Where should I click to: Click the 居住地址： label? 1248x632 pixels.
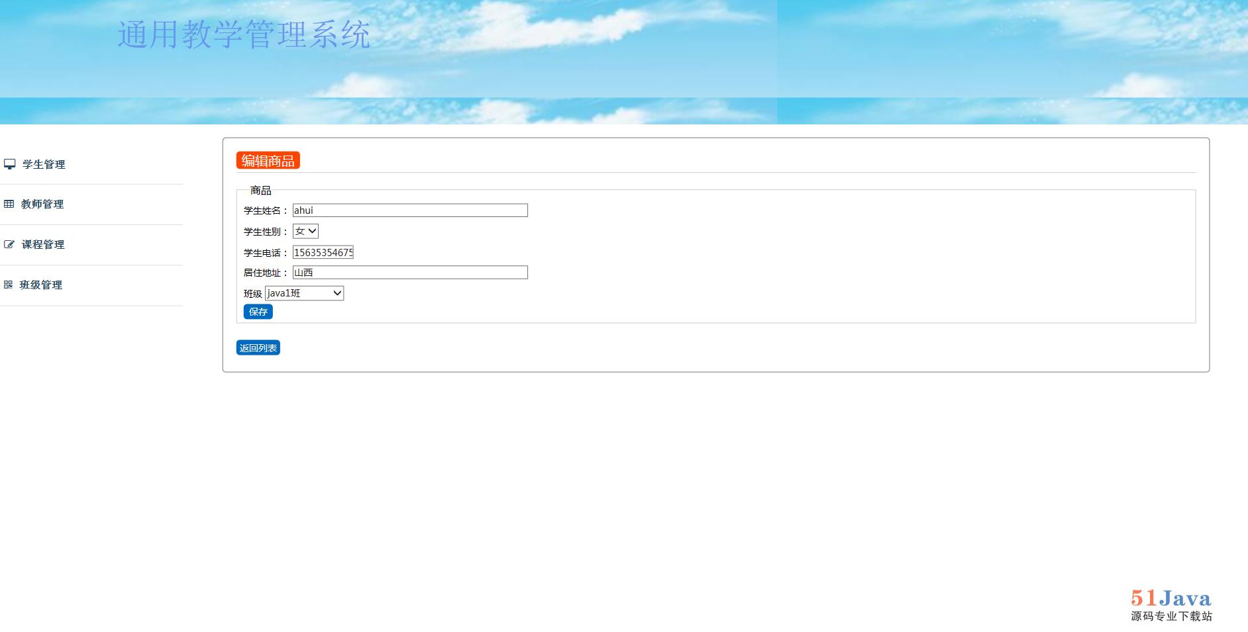coord(266,273)
